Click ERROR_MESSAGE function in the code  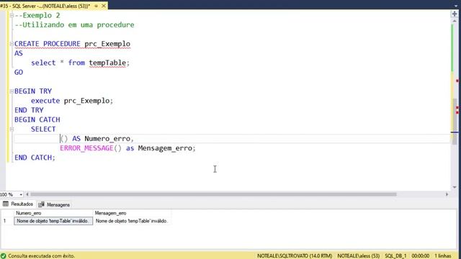coord(86,148)
